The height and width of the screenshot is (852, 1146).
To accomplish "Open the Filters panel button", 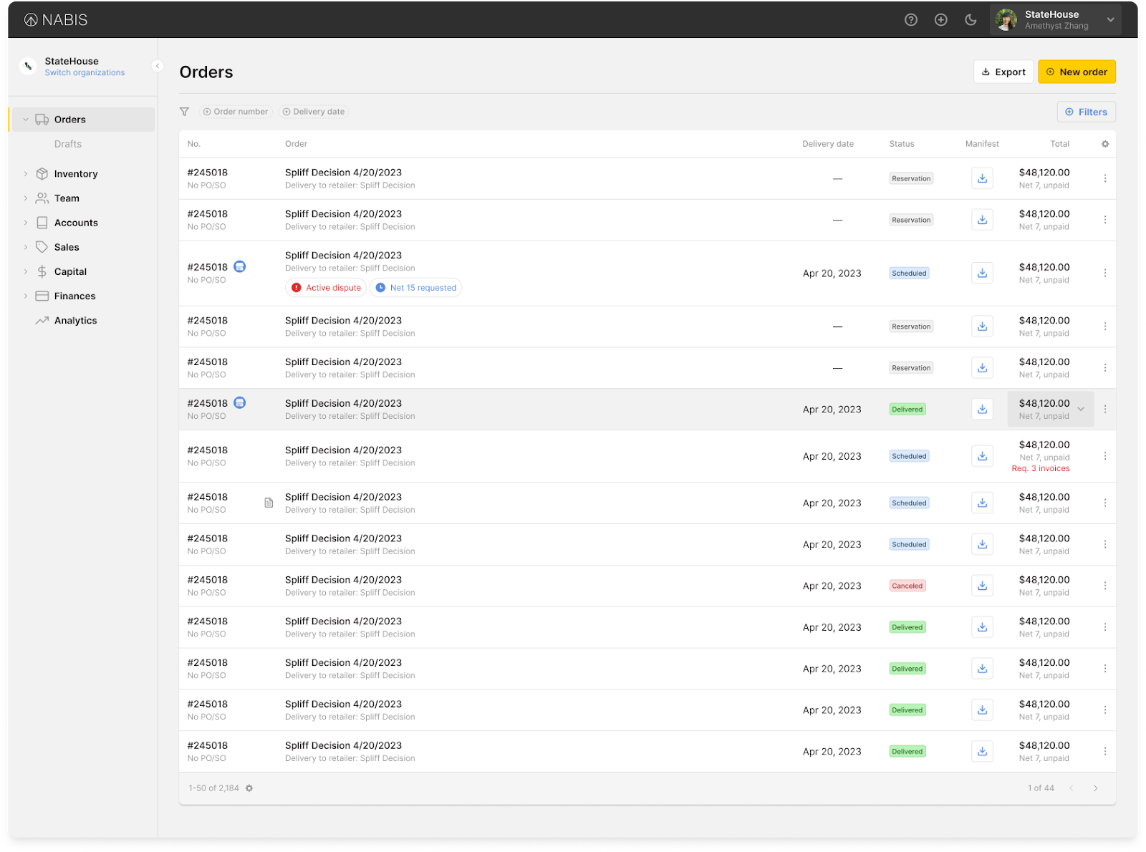I will tap(1086, 112).
